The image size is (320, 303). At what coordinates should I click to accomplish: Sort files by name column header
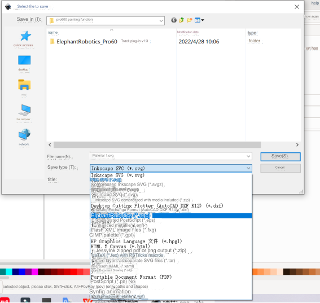point(52,32)
